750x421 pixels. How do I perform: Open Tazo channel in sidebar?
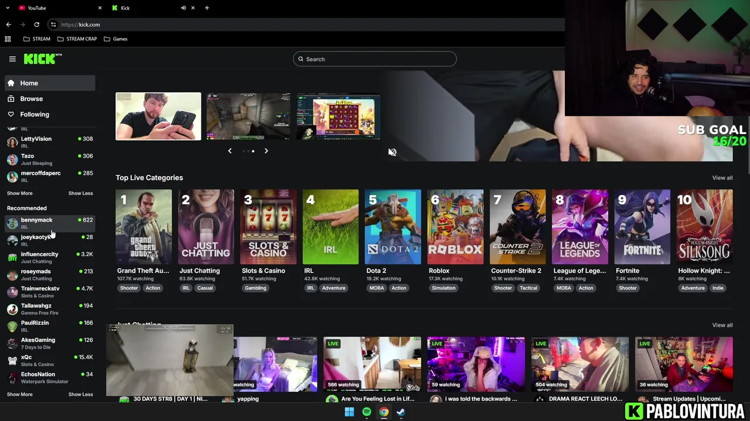(50, 159)
